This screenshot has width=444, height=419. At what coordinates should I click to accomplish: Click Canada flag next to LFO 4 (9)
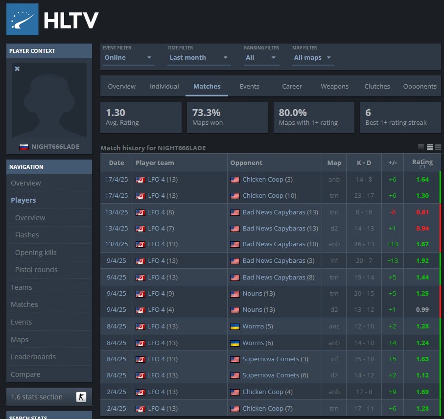[x=140, y=294]
